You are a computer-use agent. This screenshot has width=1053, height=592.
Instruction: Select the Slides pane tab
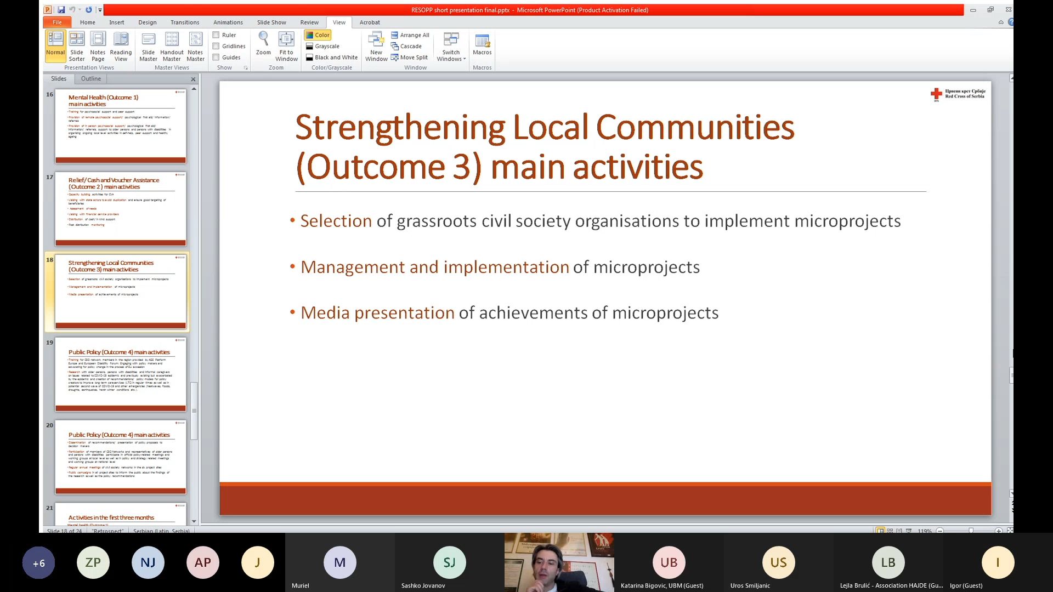point(59,78)
